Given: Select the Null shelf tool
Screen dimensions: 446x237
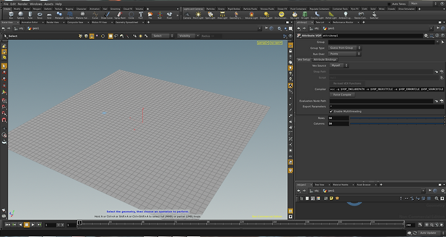Looking at the screenshot, I should click(x=160, y=15).
